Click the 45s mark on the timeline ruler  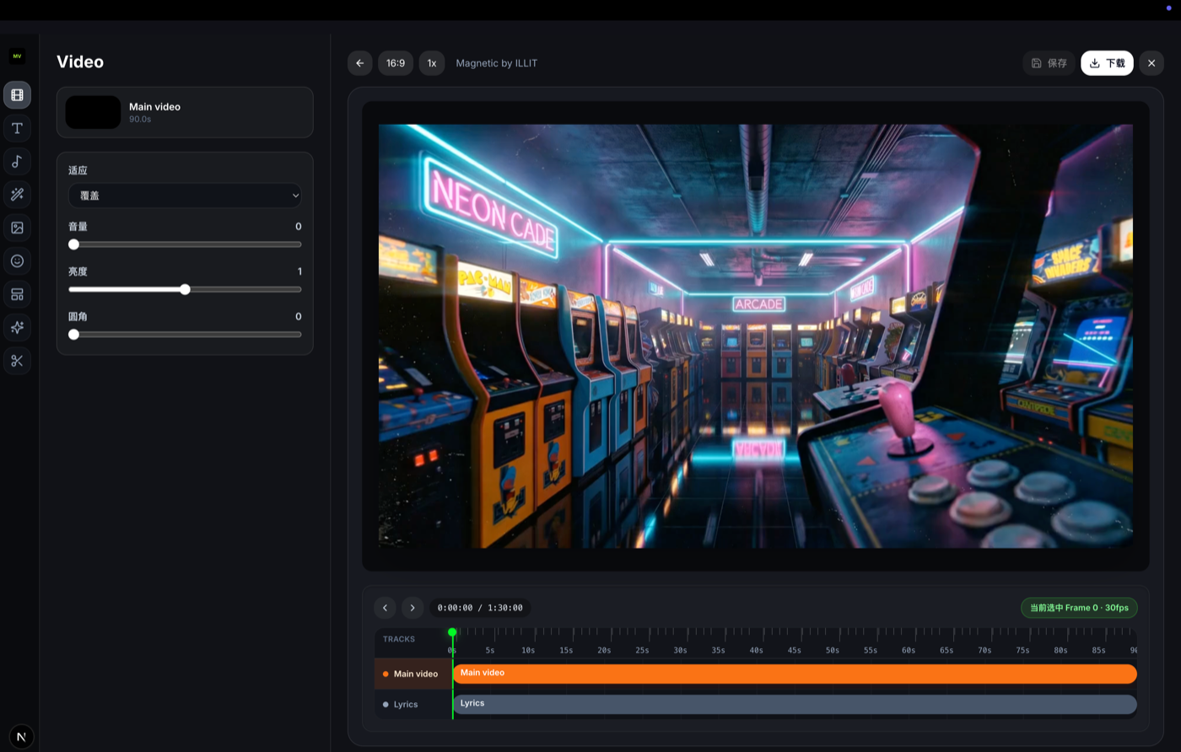coord(795,651)
